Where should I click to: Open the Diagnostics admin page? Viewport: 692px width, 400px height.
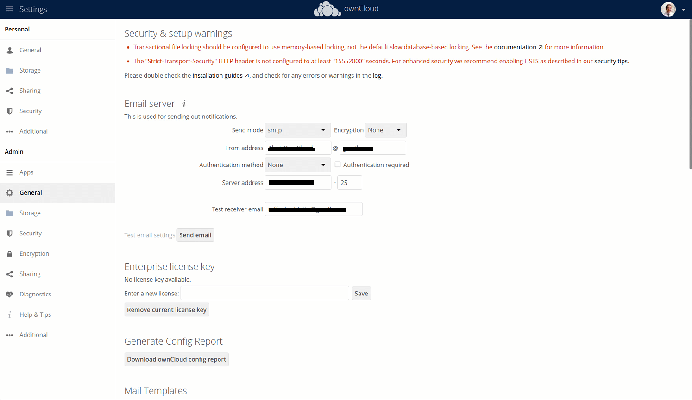pos(57,295)
